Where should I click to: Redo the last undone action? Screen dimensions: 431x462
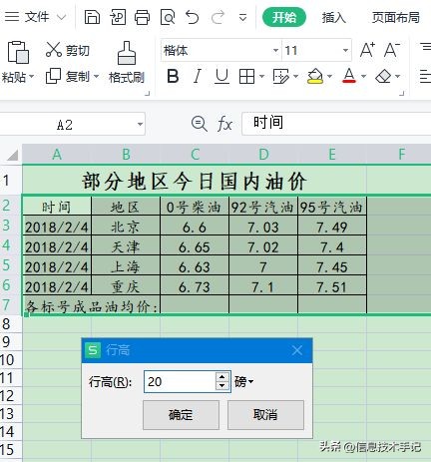[217, 17]
